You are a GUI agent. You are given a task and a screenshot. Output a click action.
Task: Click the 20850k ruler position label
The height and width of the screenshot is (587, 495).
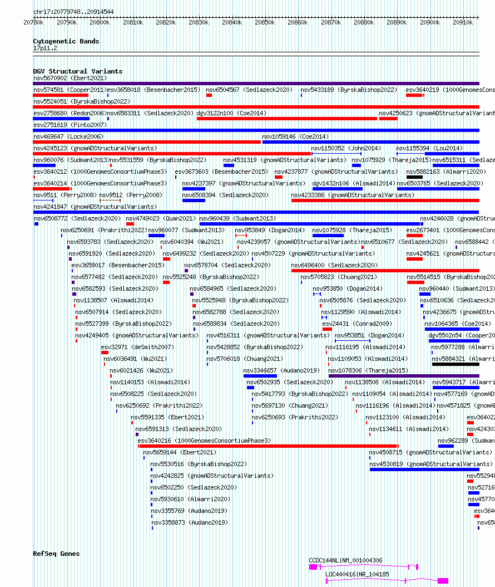(x=265, y=22)
